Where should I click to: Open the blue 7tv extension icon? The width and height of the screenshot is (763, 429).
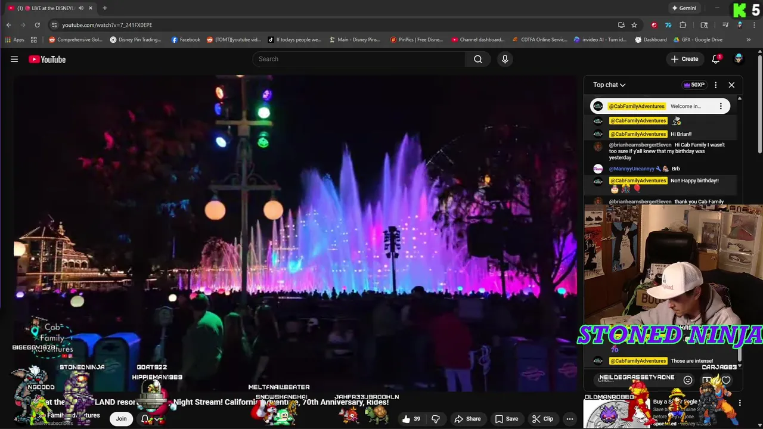(668, 25)
